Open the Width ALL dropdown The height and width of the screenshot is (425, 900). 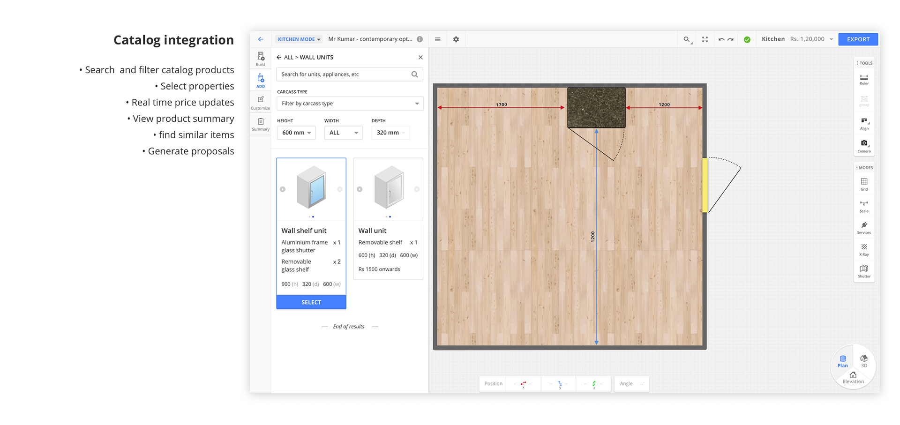coord(344,133)
